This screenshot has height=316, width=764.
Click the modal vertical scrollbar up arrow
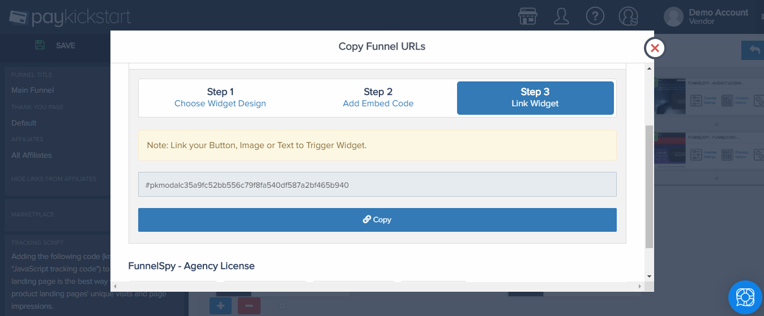(x=650, y=68)
